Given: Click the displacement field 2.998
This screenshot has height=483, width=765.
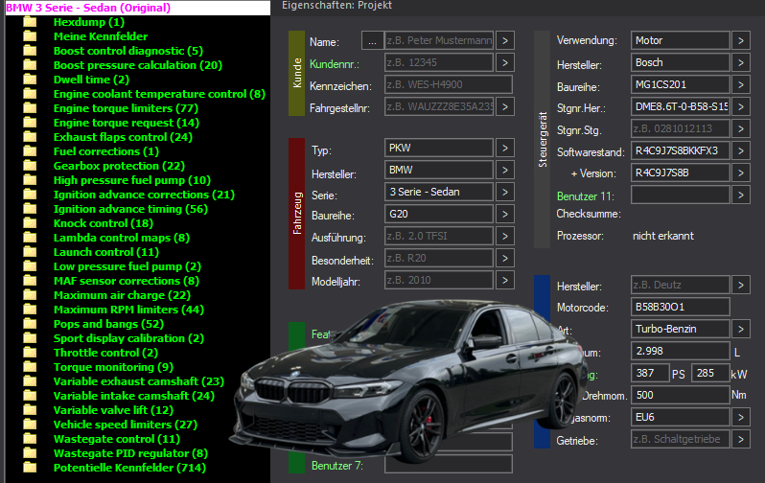Looking at the screenshot, I should [680, 351].
